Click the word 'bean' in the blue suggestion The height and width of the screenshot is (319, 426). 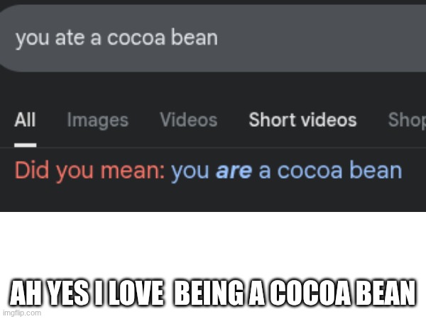click(x=376, y=171)
